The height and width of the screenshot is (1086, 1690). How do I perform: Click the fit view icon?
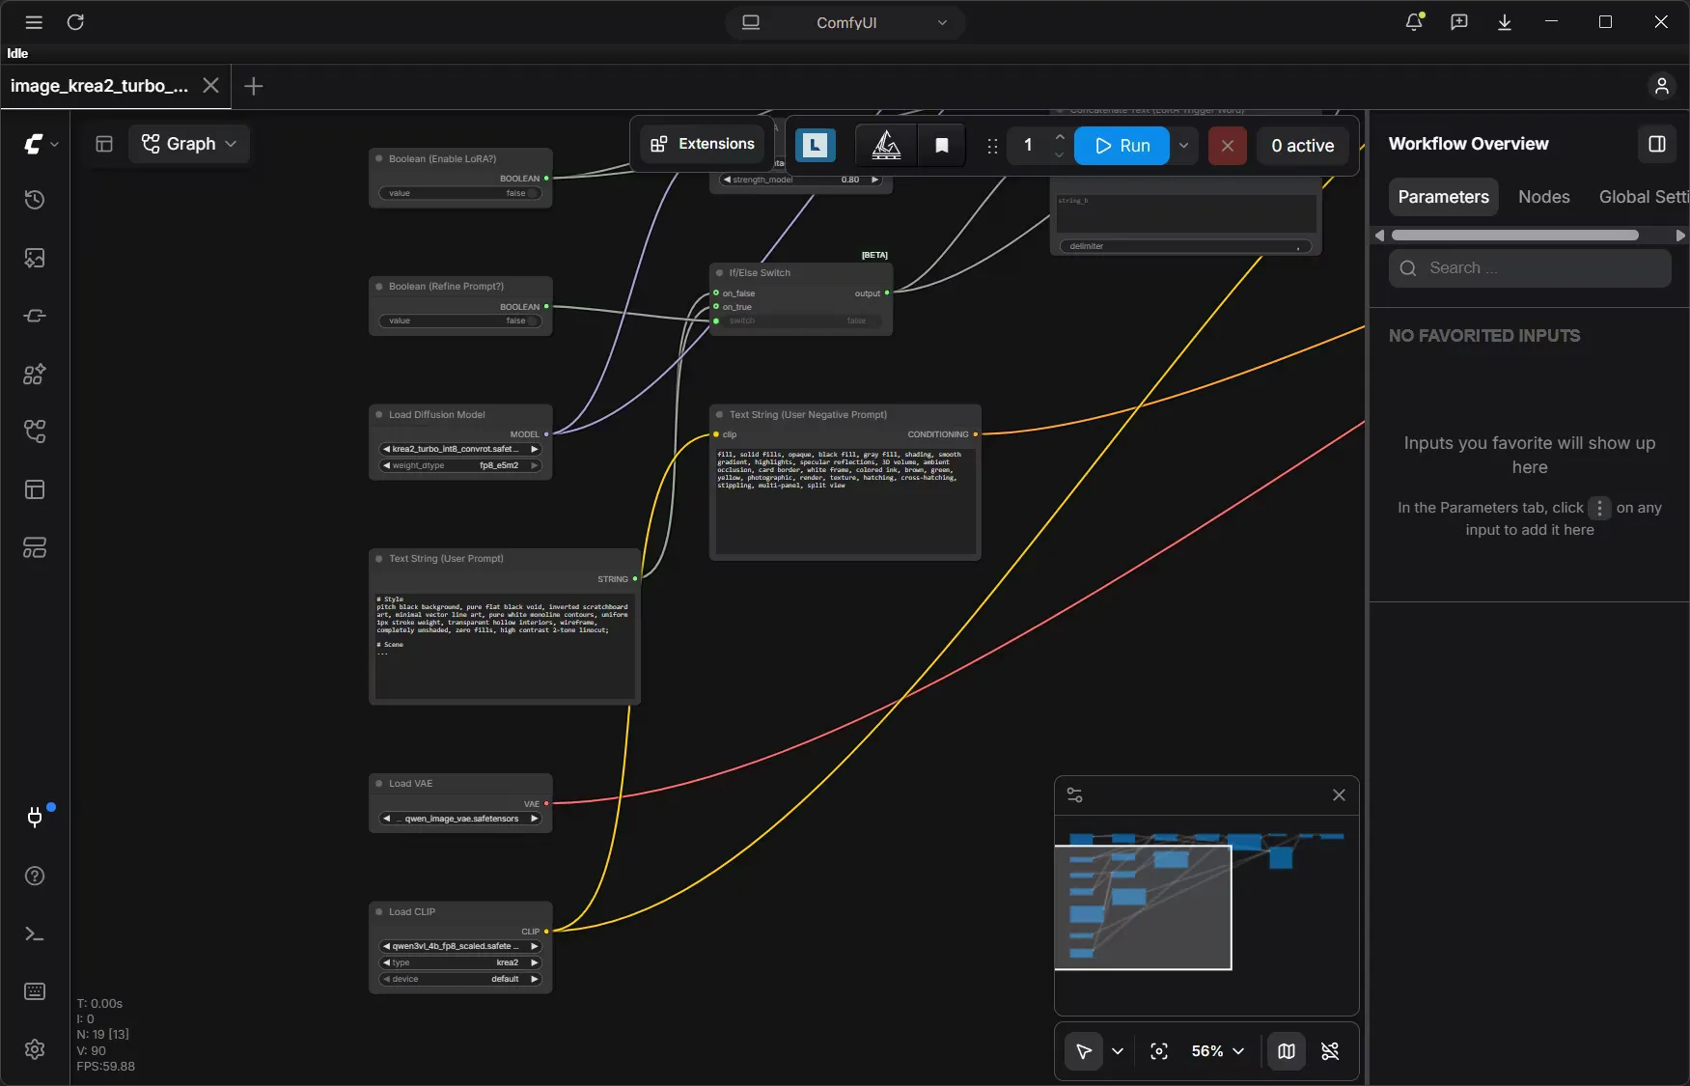click(1159, 1051)
